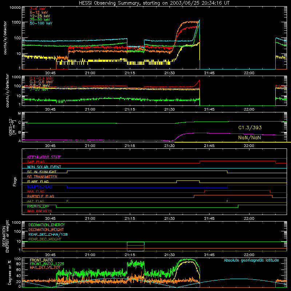291x291 pixels.
Task: Click the top panel counts/s/detector axis label
Action: [x=5, y=38]
